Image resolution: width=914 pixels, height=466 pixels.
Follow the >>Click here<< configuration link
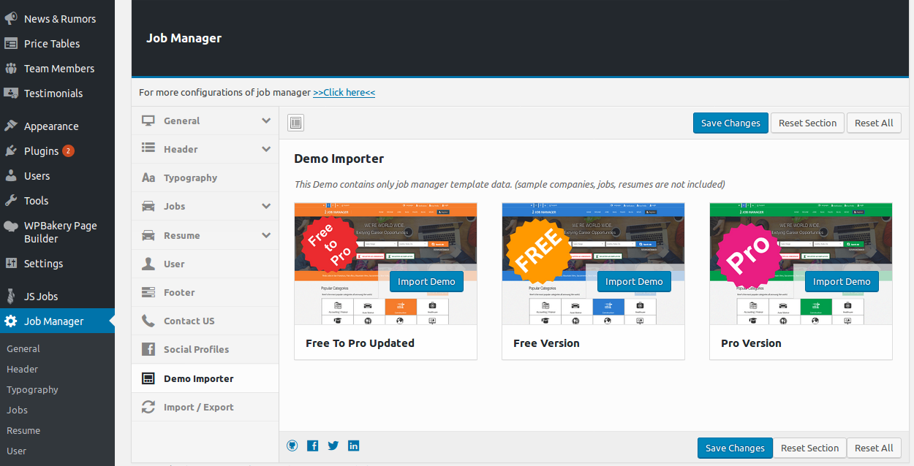click(344, 93)
